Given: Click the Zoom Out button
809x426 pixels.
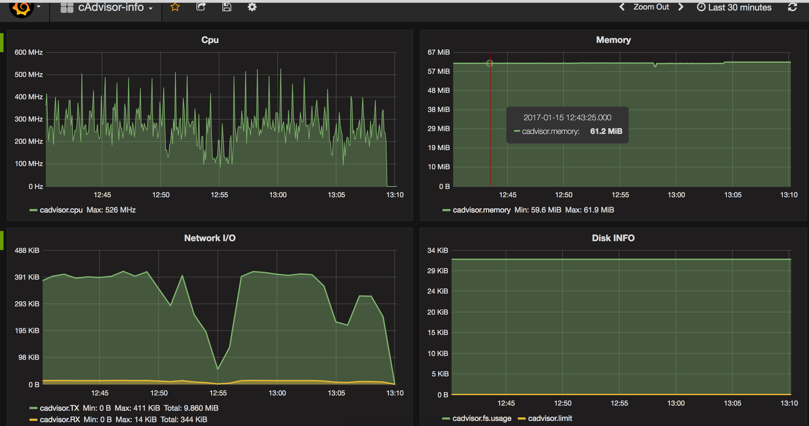Looking at the screenshot, I should tap(651, 7).
